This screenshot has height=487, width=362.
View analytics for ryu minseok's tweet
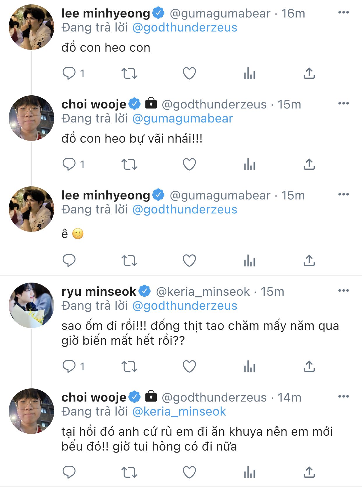[249, 367]
